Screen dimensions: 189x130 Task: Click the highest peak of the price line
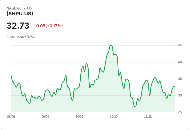coord(111,46)
